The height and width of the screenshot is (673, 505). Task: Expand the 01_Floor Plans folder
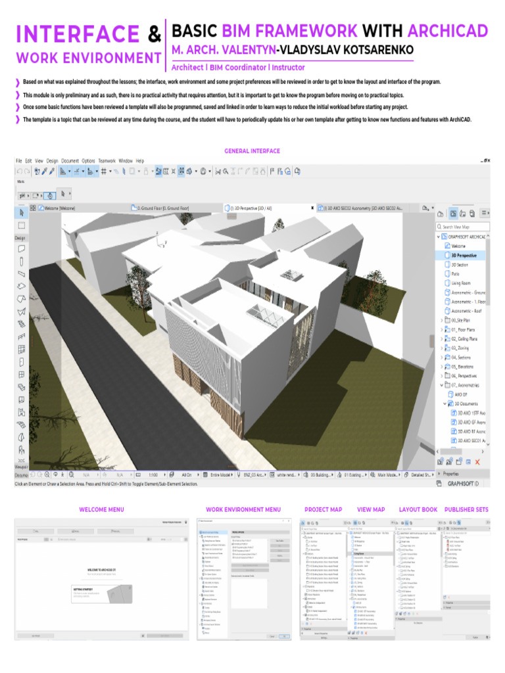(x=441, y=330)
